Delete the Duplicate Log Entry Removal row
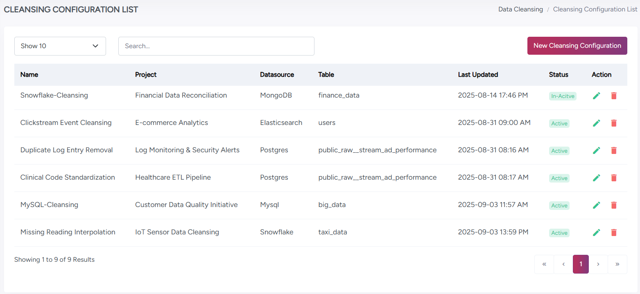640x294 pixels. pyautogui.click(x=613, y=150)
